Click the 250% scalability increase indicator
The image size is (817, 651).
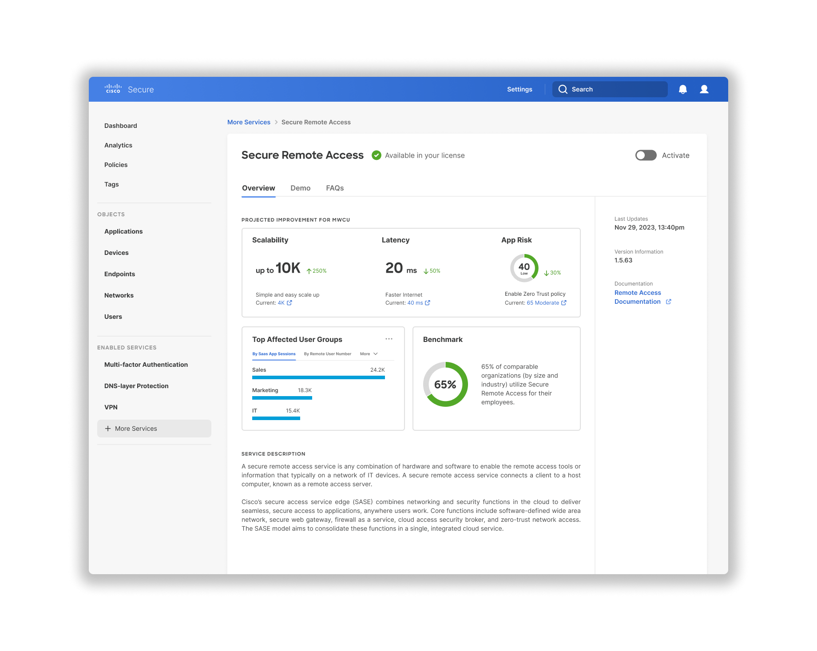[x=317, y=271]
